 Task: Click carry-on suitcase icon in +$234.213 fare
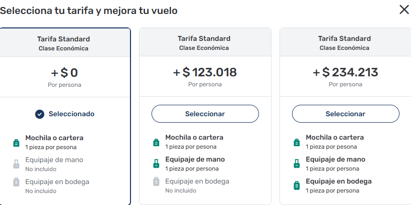(x=296, y=164)
